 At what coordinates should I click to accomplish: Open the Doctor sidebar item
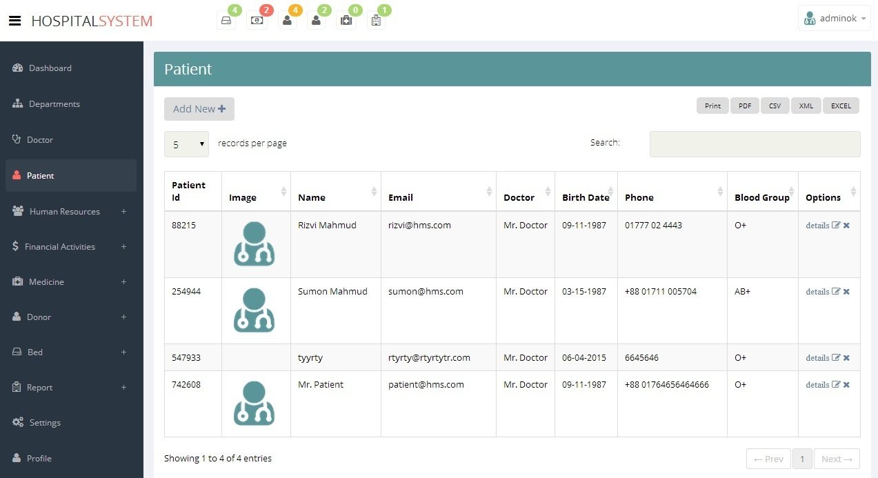coord(70,140)
